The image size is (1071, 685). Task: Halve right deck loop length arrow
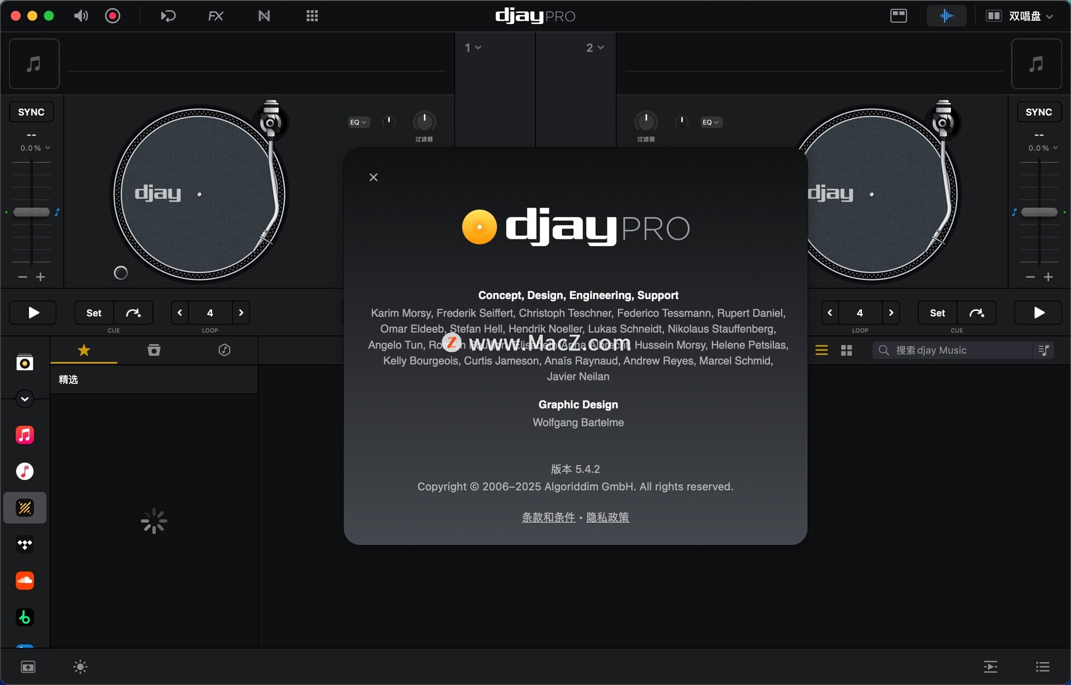(x=830, y=312)
